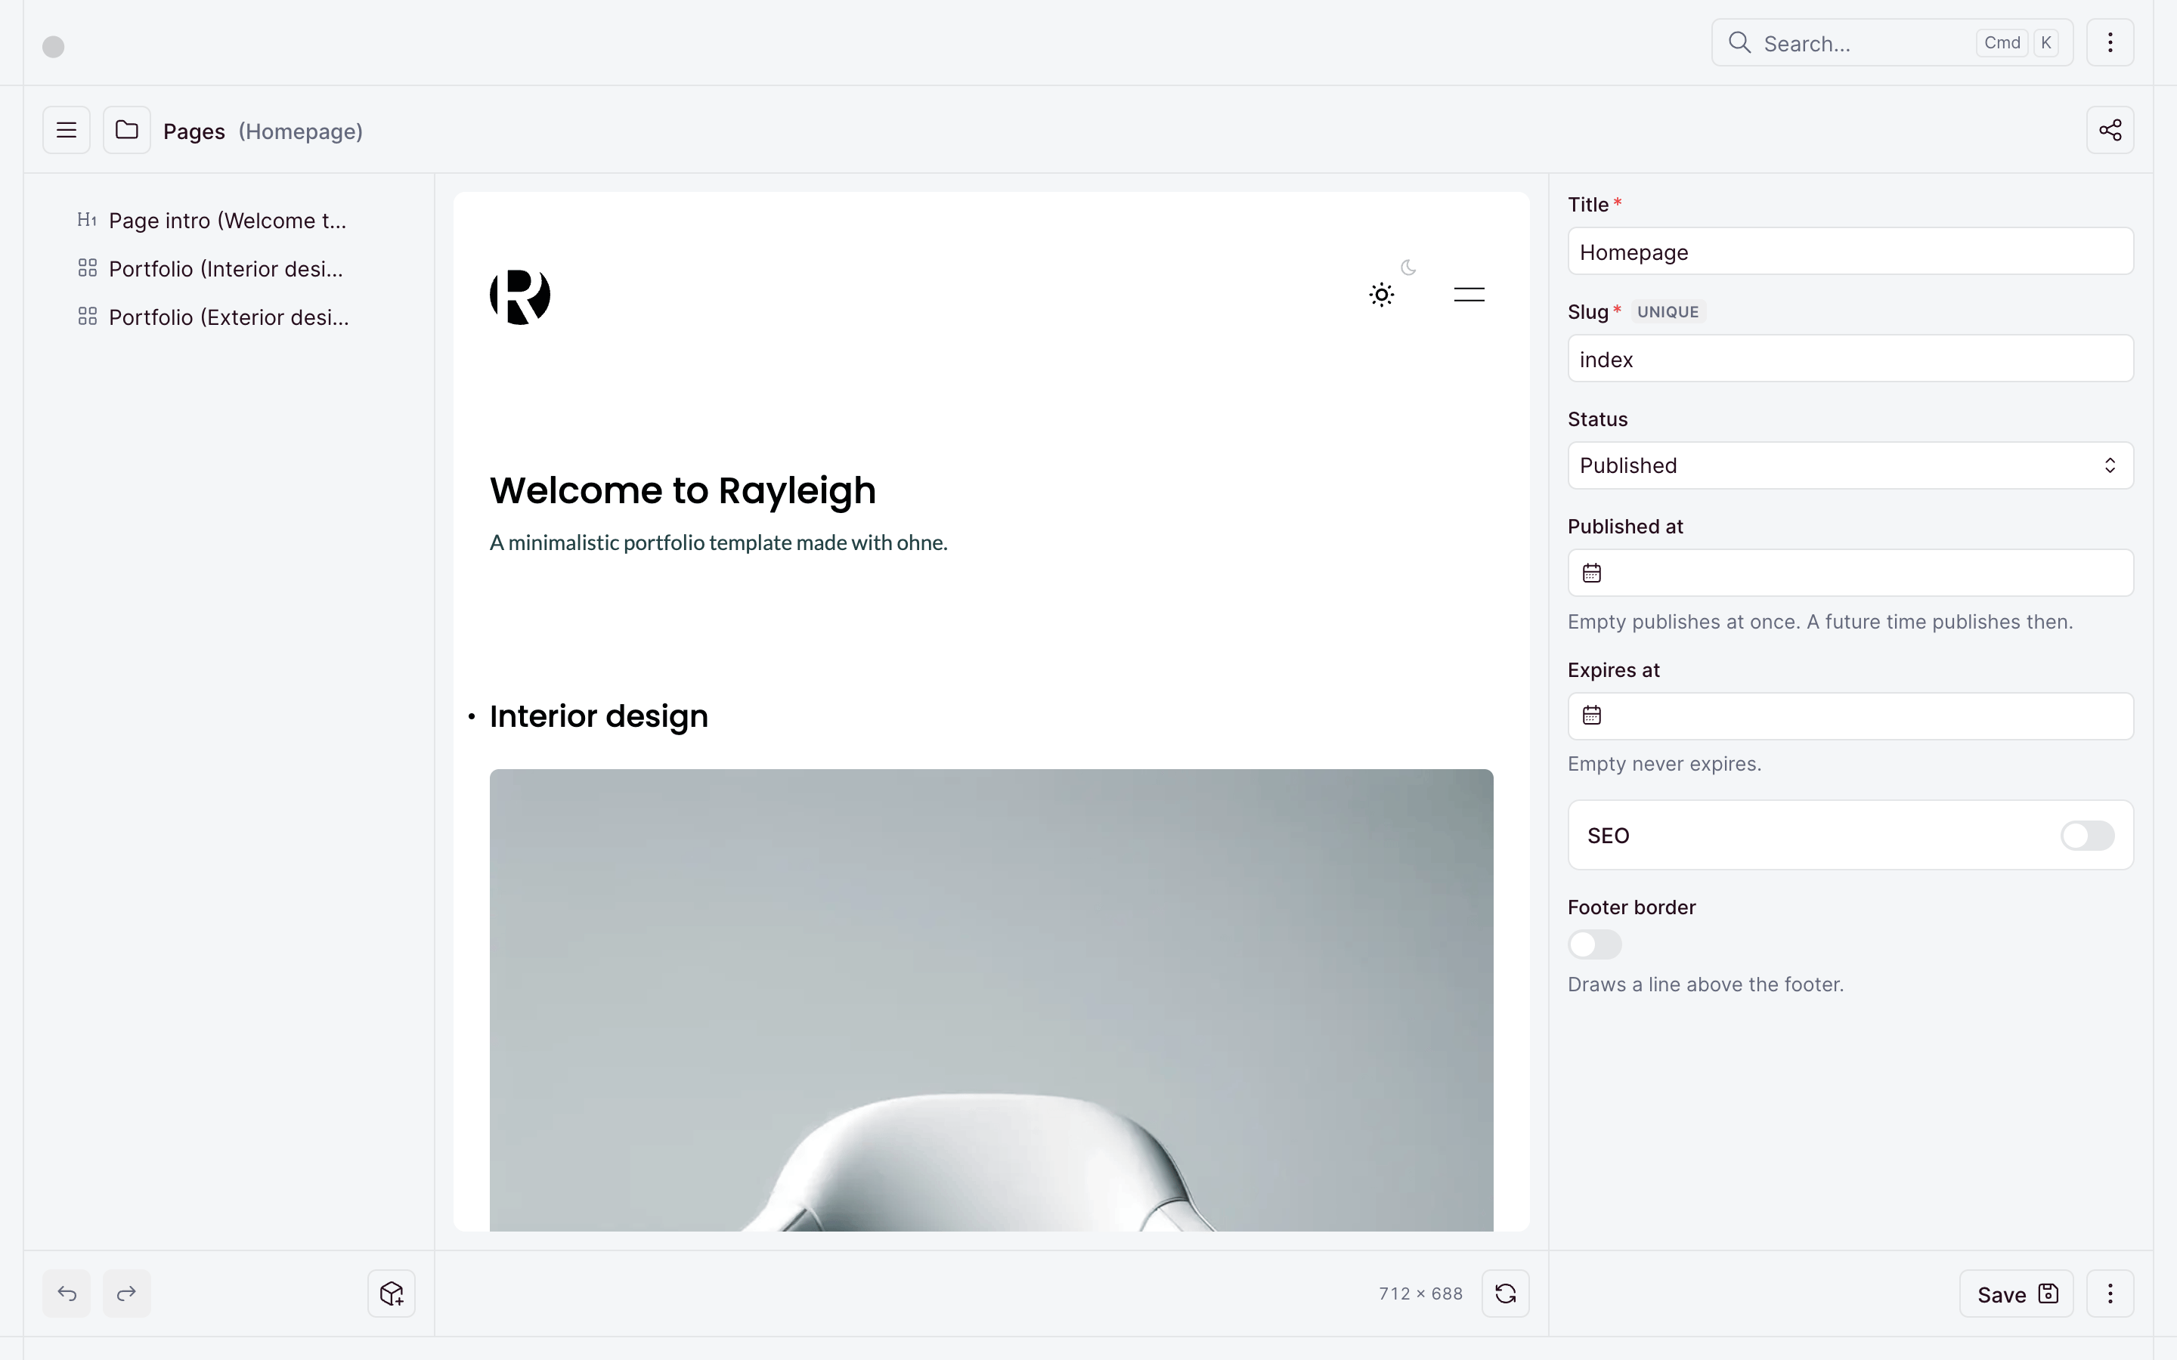Click the Interior design heading in preview

598,717
